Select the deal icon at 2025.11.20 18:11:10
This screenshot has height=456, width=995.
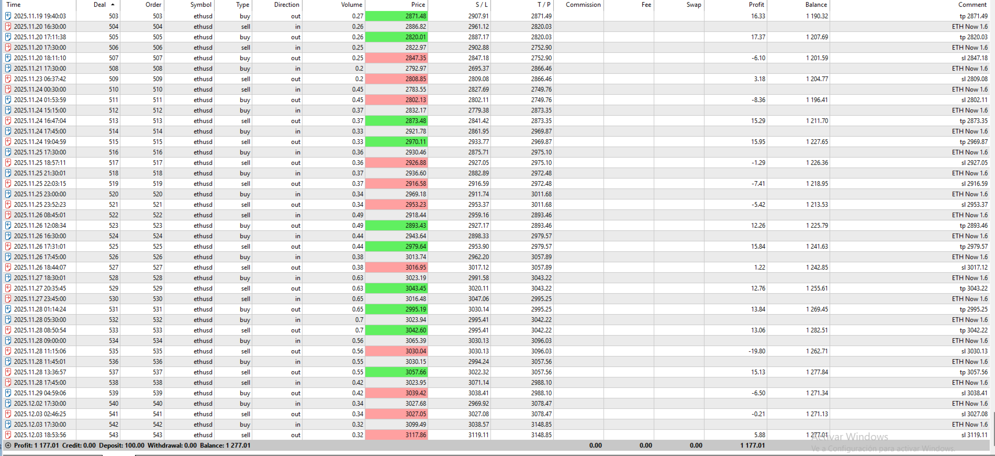tap(8, 58)
